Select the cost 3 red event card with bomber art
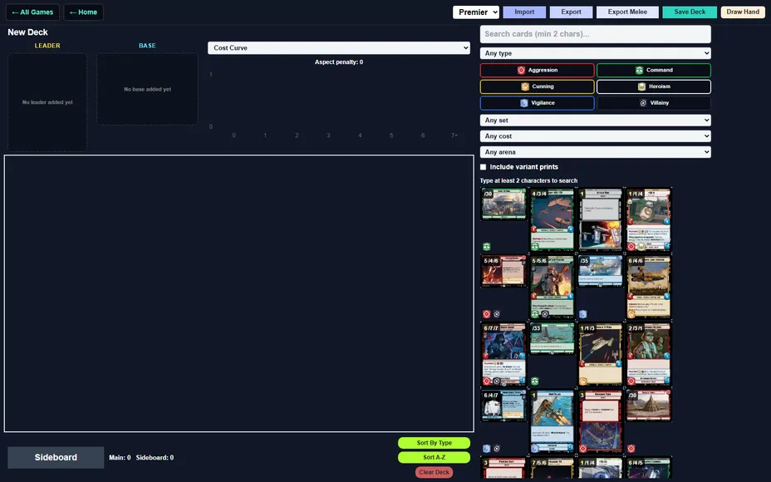Image resolution: width=771 pixels, height=482 pixels. coord(600,421)
